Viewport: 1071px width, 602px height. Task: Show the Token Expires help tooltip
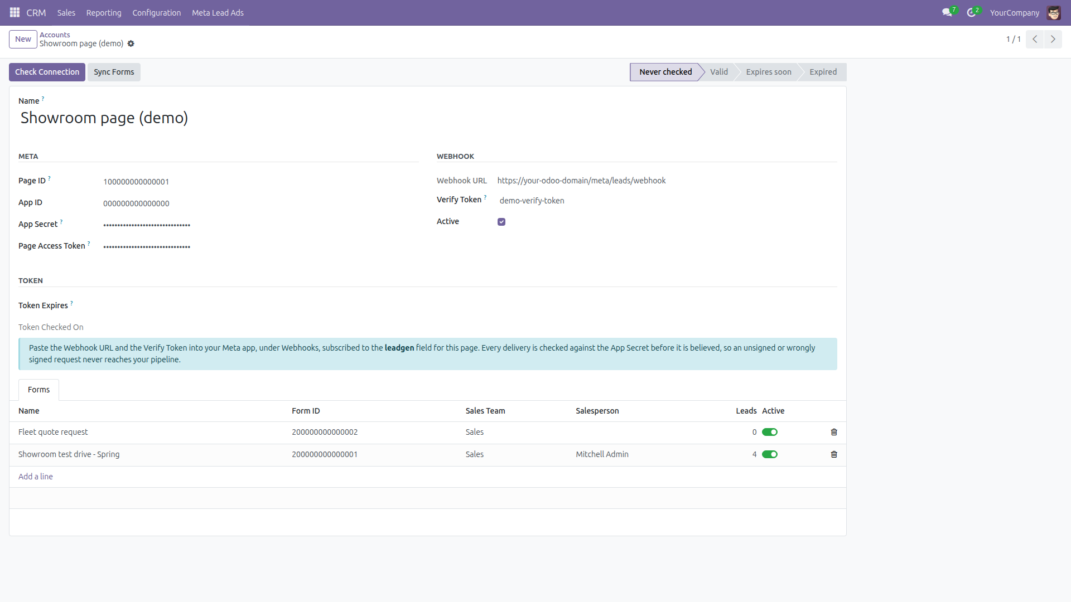71,303
